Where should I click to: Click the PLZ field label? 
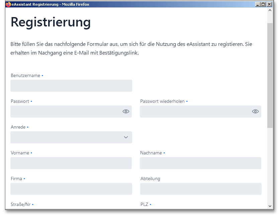coord(144,204)
